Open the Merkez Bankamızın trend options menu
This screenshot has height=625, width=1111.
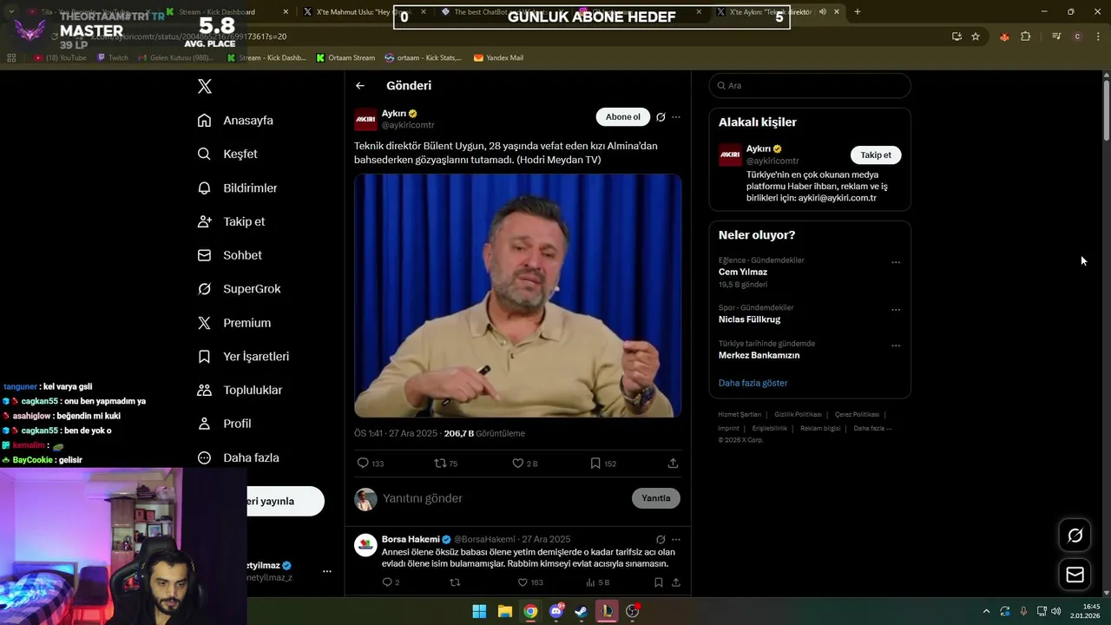[896, 345]
